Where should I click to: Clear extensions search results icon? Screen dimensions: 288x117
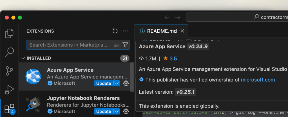point(117,45)
